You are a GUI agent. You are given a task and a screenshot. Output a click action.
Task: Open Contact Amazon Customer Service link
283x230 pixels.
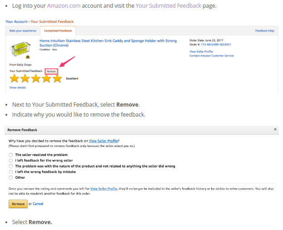[212, 56]
